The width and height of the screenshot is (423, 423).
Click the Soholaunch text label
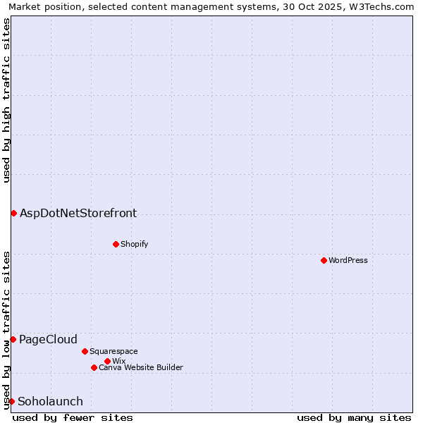[x=50, y=401]
